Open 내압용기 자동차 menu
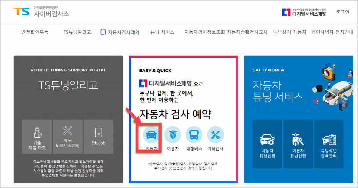 click(290, 32)
